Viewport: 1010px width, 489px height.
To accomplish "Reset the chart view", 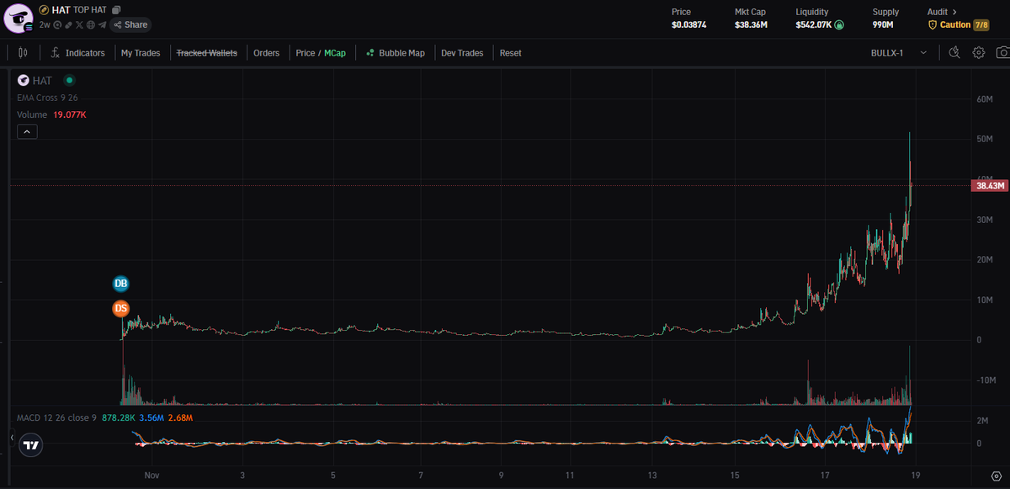I will (510, 53).
